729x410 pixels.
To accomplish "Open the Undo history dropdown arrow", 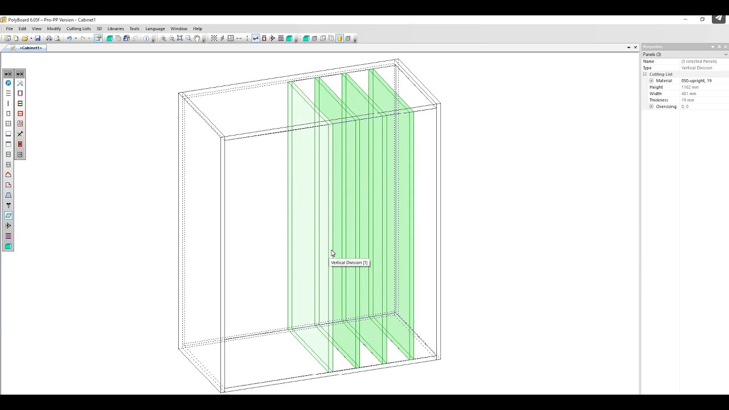I will click(x=75, y=38).
